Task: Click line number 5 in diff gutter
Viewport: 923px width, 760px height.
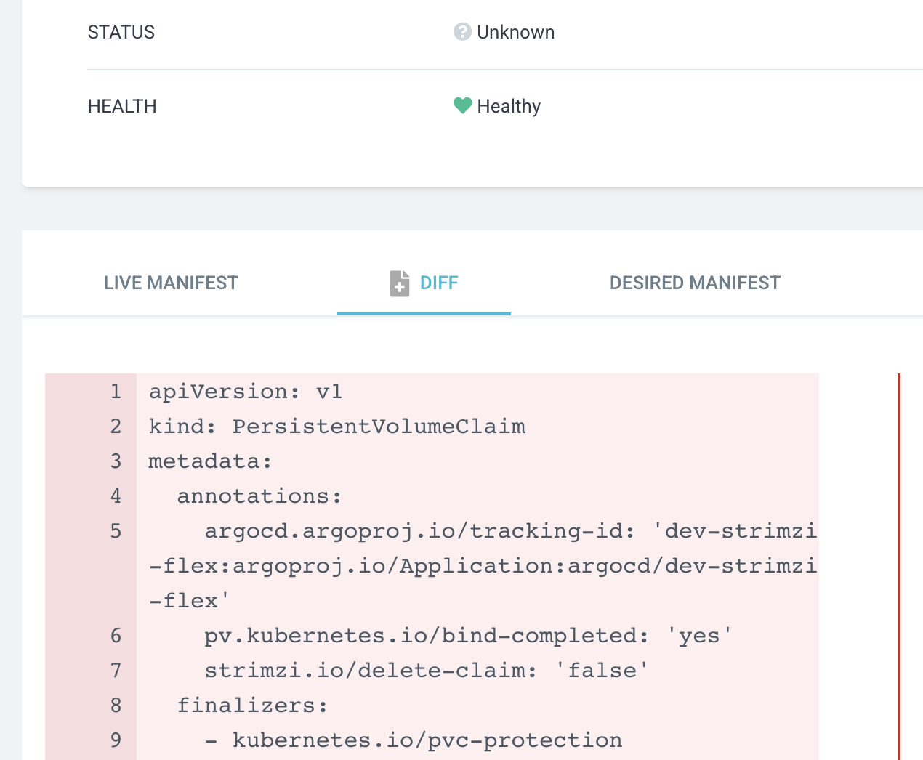Action: click(x=116, y=531)
